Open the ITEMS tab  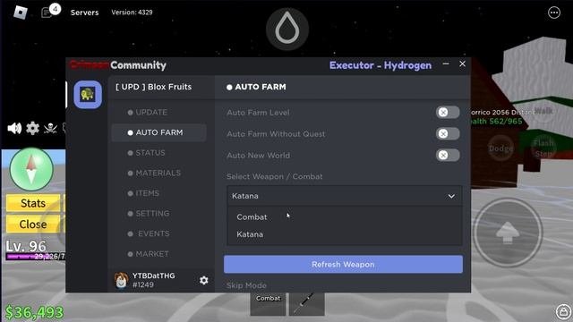point(159,193)
